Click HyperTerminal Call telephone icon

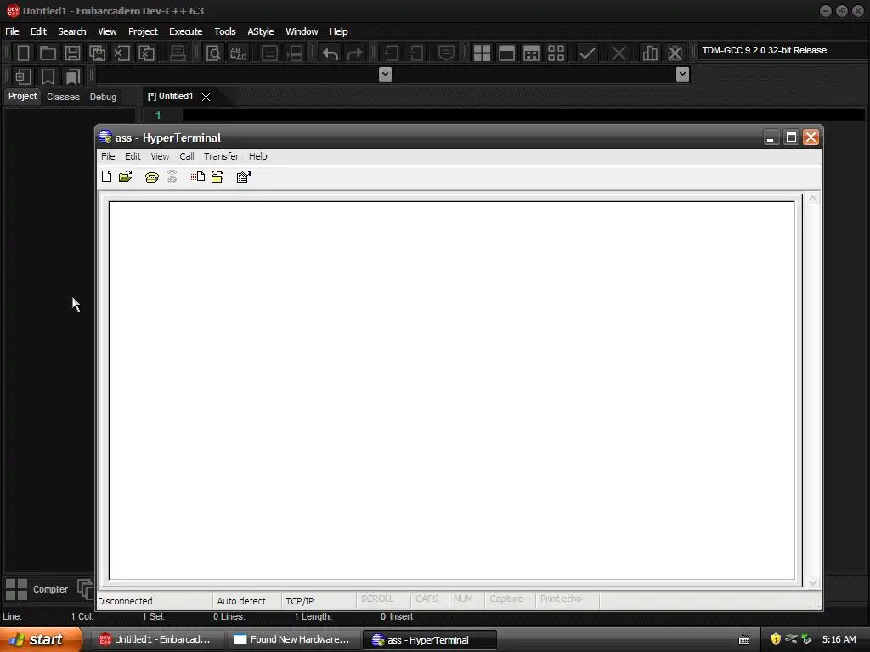pos(151,177)
